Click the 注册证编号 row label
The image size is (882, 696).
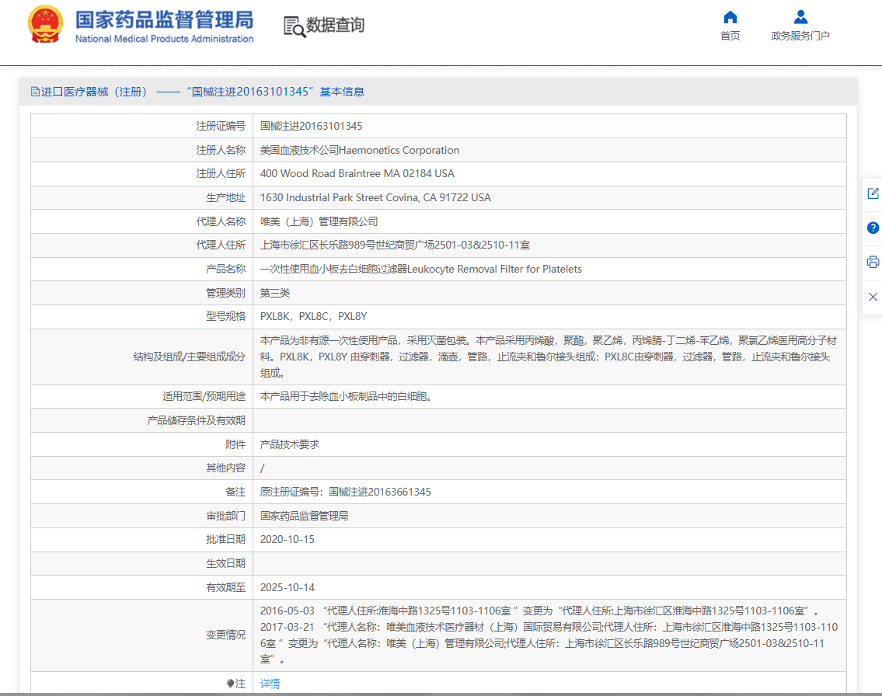click(221, 126)
